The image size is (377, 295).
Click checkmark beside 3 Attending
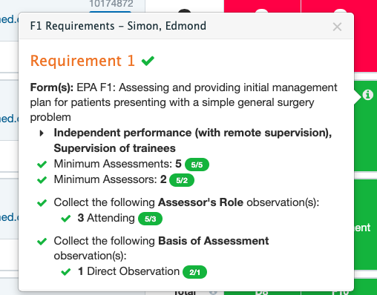coord(66,219)
